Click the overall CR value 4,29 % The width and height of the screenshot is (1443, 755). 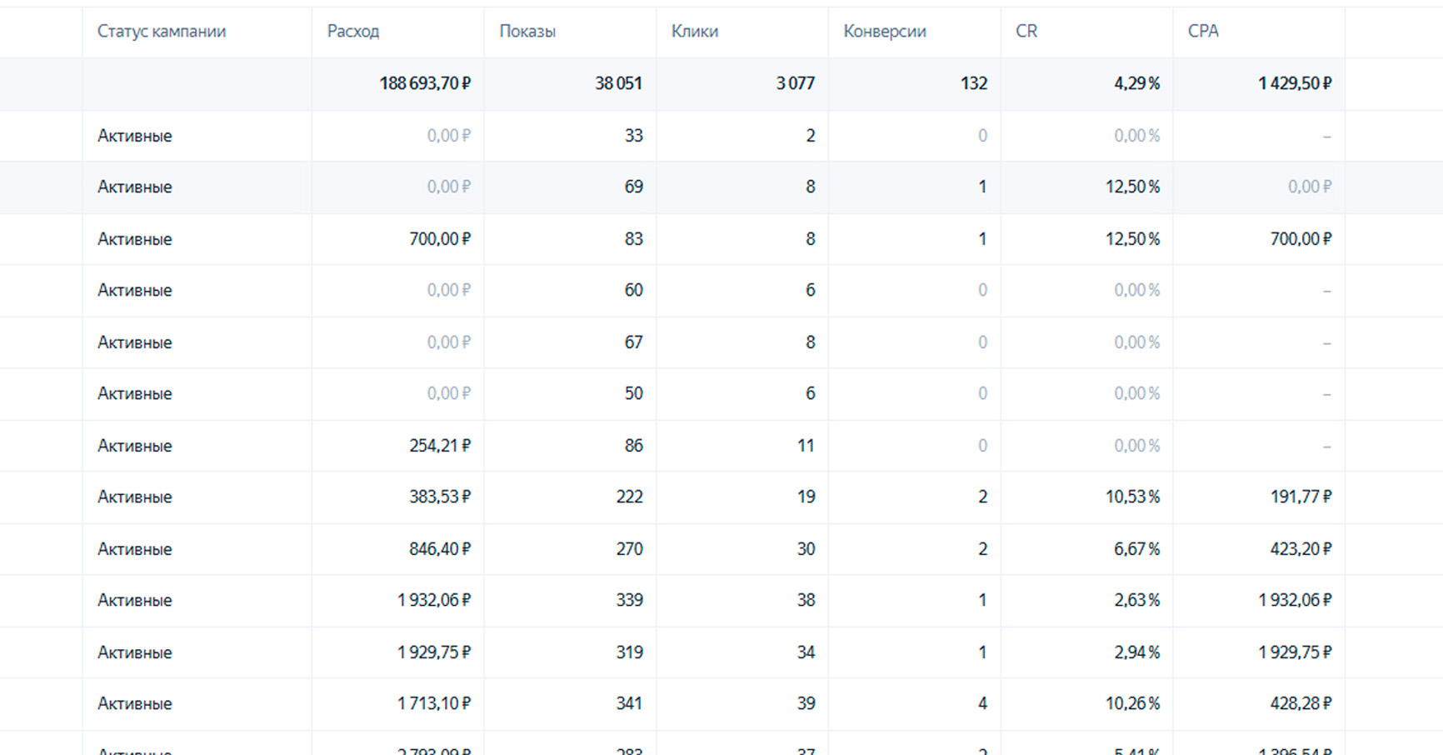[1136, 83]
